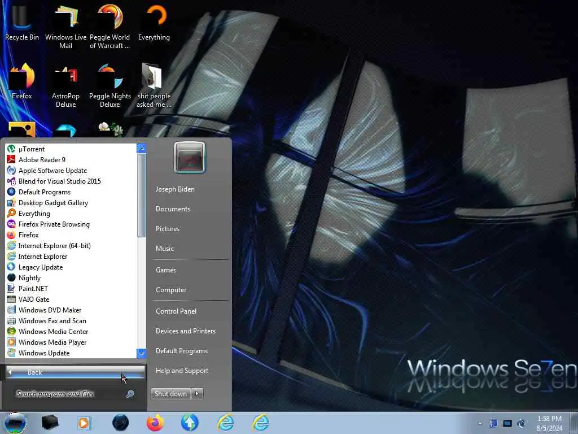The width and height of the screenshot is (578, 434).
Task: Open Documents from the Start menu
Action: (x=173, y=209)
